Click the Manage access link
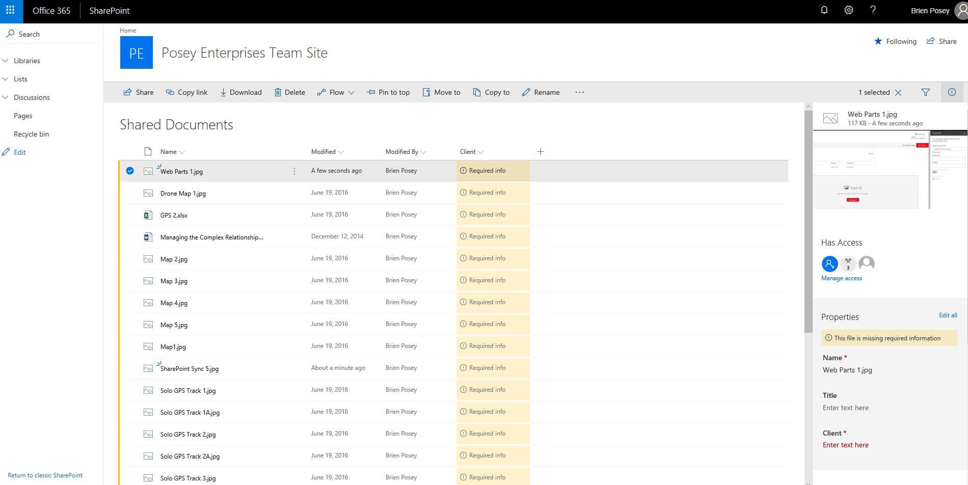 point(841,278)
